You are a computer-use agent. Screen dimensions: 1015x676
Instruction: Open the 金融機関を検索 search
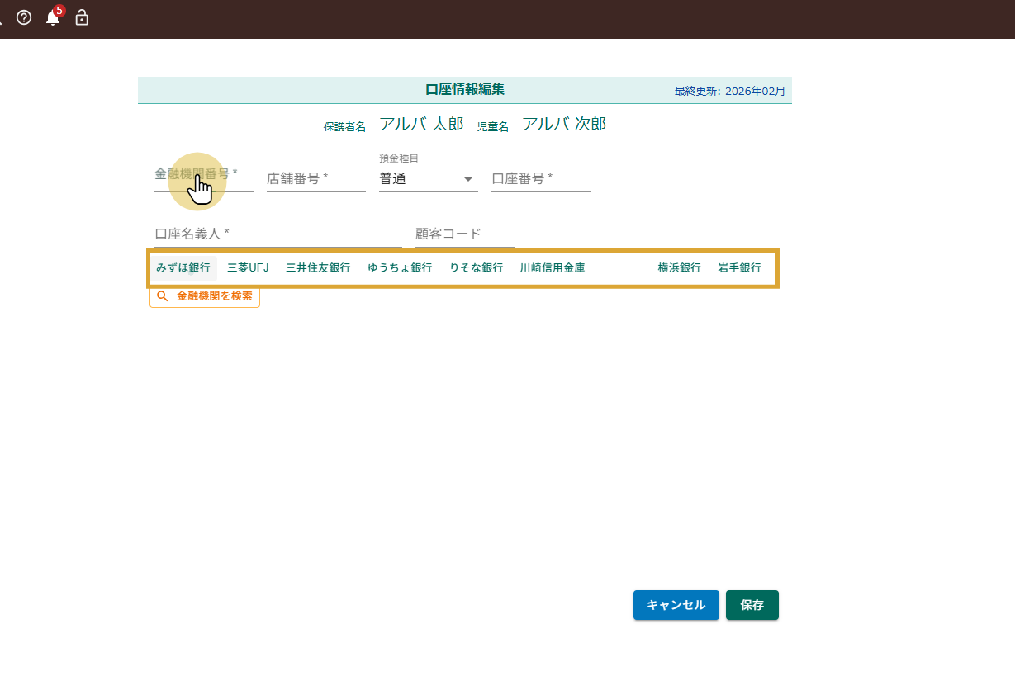211,297
